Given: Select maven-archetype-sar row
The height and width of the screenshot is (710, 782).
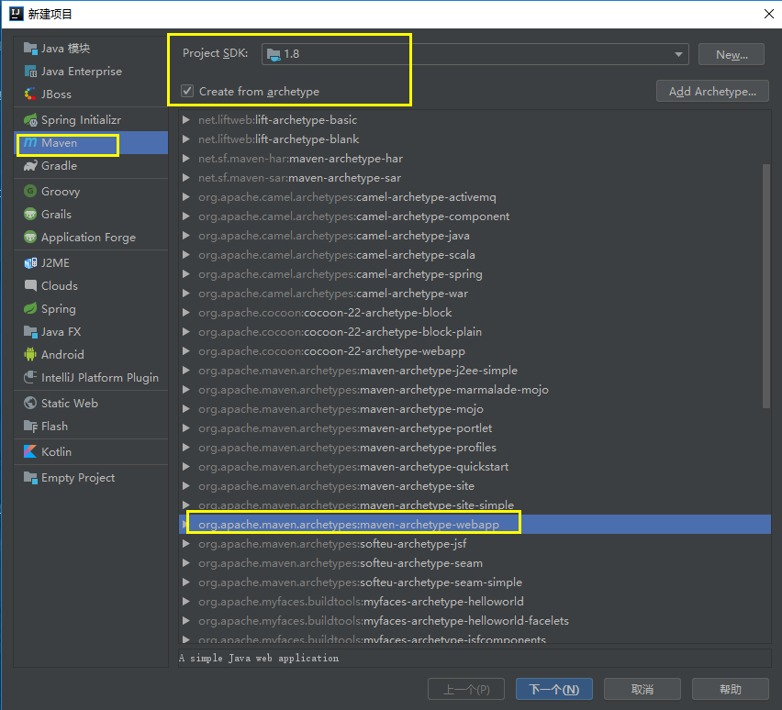Looking at the screenshot, I should coord(475,178).
